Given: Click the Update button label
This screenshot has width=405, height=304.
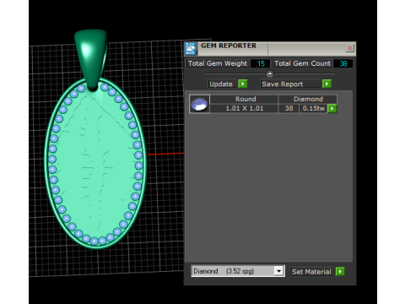Looking at the screenshot, I should (x=221, y=84).
